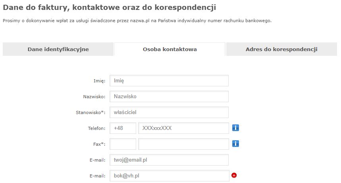Click the twoj@email.pl email field
Screen dimensions: 341x183
point(169,160)
